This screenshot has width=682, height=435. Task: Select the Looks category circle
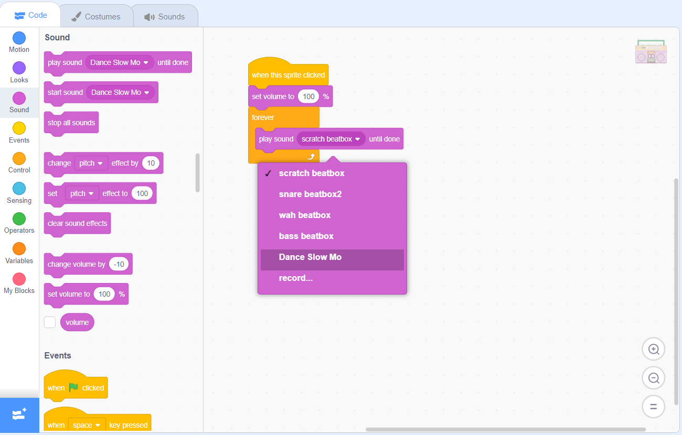tap(19, 69)
